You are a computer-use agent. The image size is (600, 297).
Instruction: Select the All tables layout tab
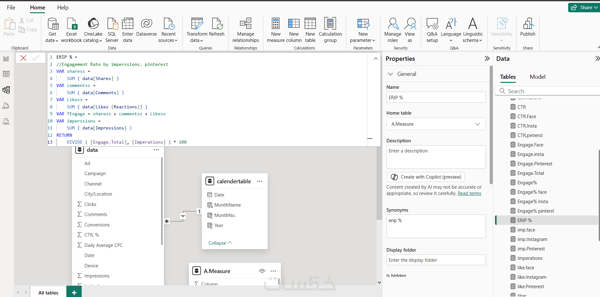pos(48,293)
